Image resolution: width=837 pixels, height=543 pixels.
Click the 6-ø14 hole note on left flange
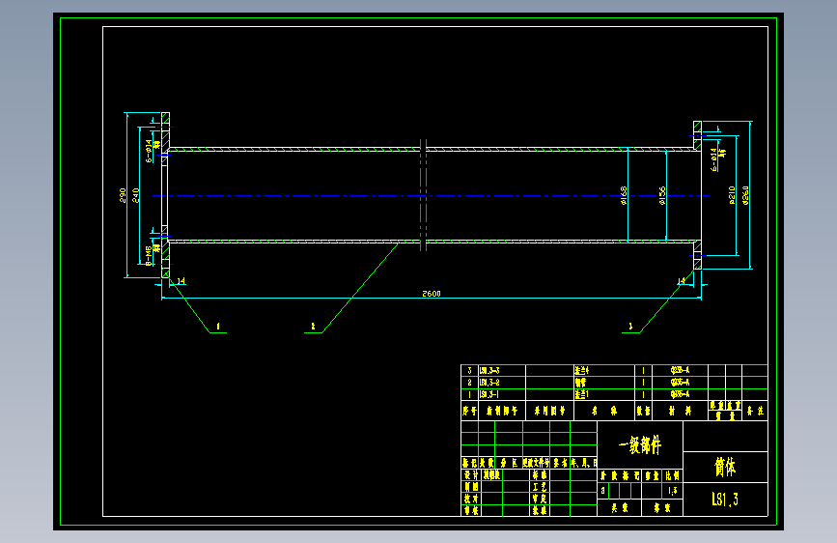coord(149,151)
